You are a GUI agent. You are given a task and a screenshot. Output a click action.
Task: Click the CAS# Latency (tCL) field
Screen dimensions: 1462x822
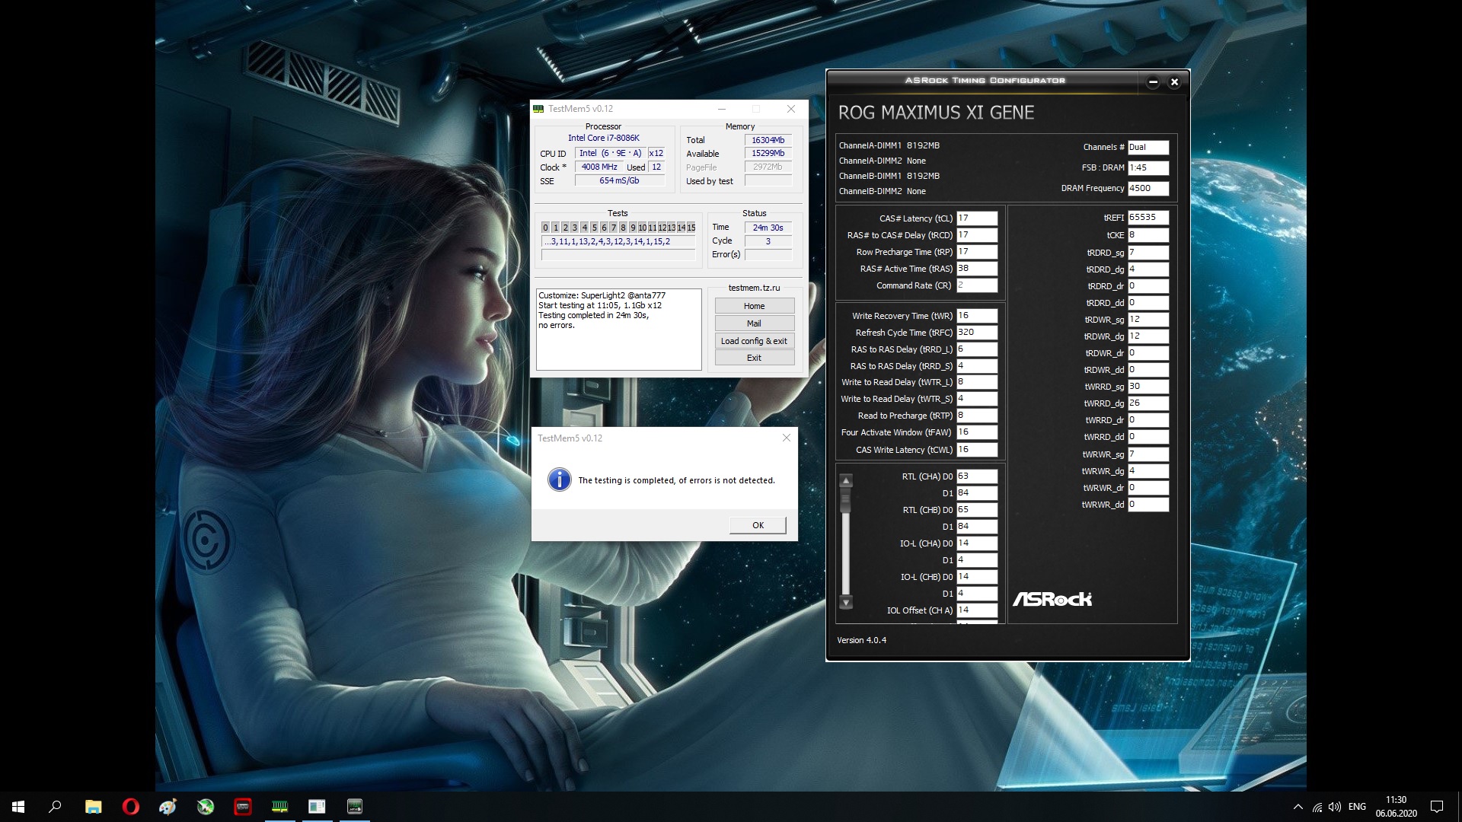pyautogui.click(x=976, y=218)
